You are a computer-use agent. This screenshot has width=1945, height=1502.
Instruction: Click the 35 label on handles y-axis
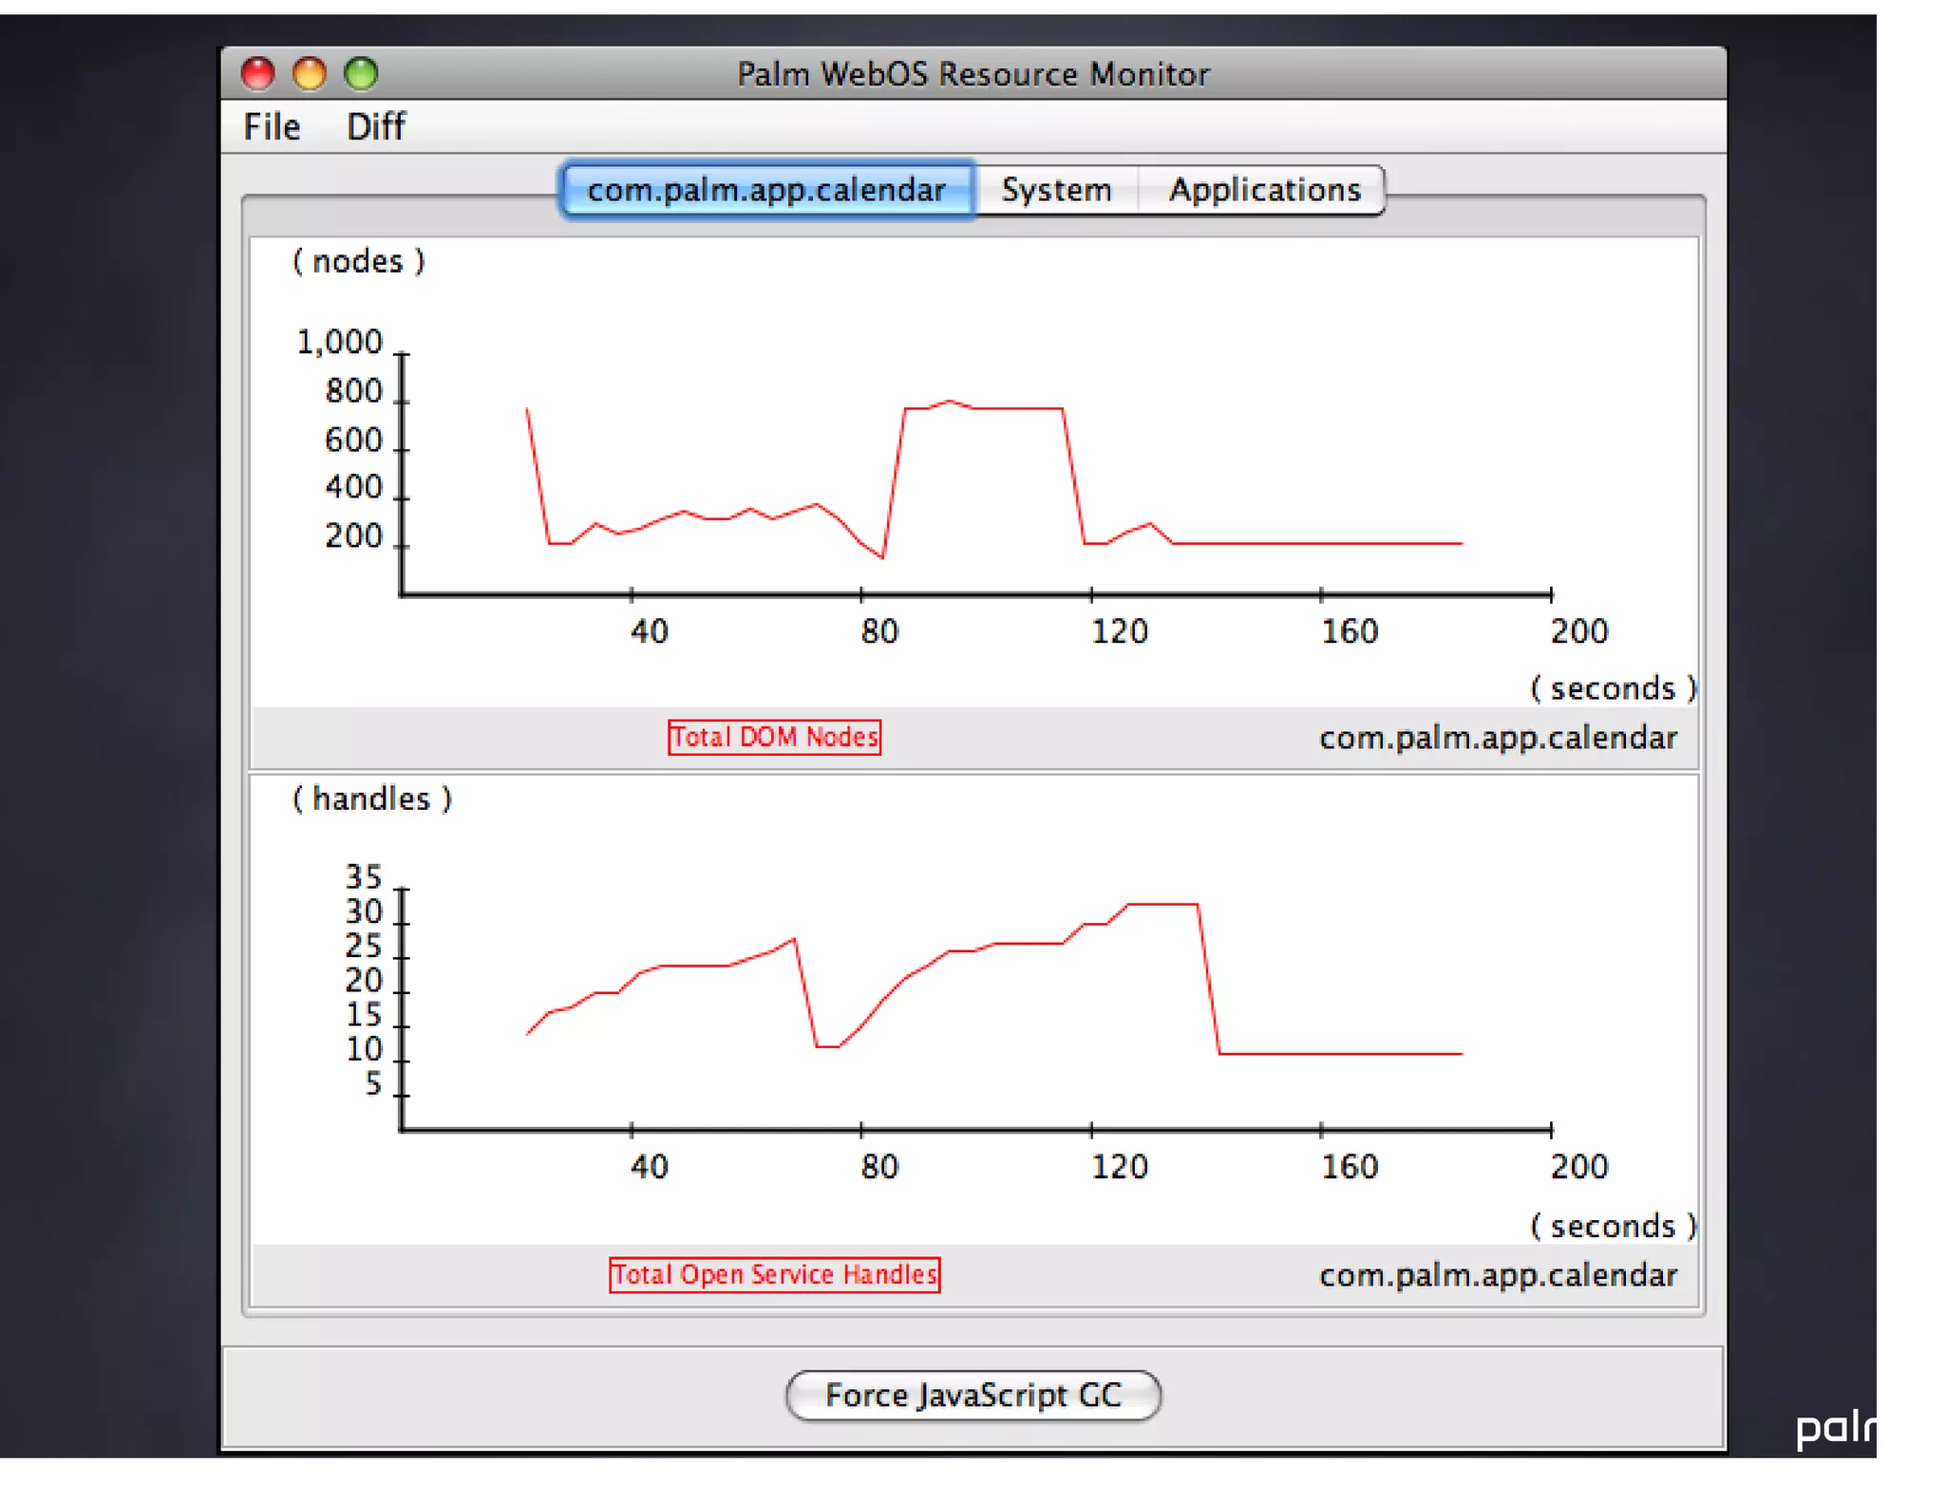(x=363, y=875)
